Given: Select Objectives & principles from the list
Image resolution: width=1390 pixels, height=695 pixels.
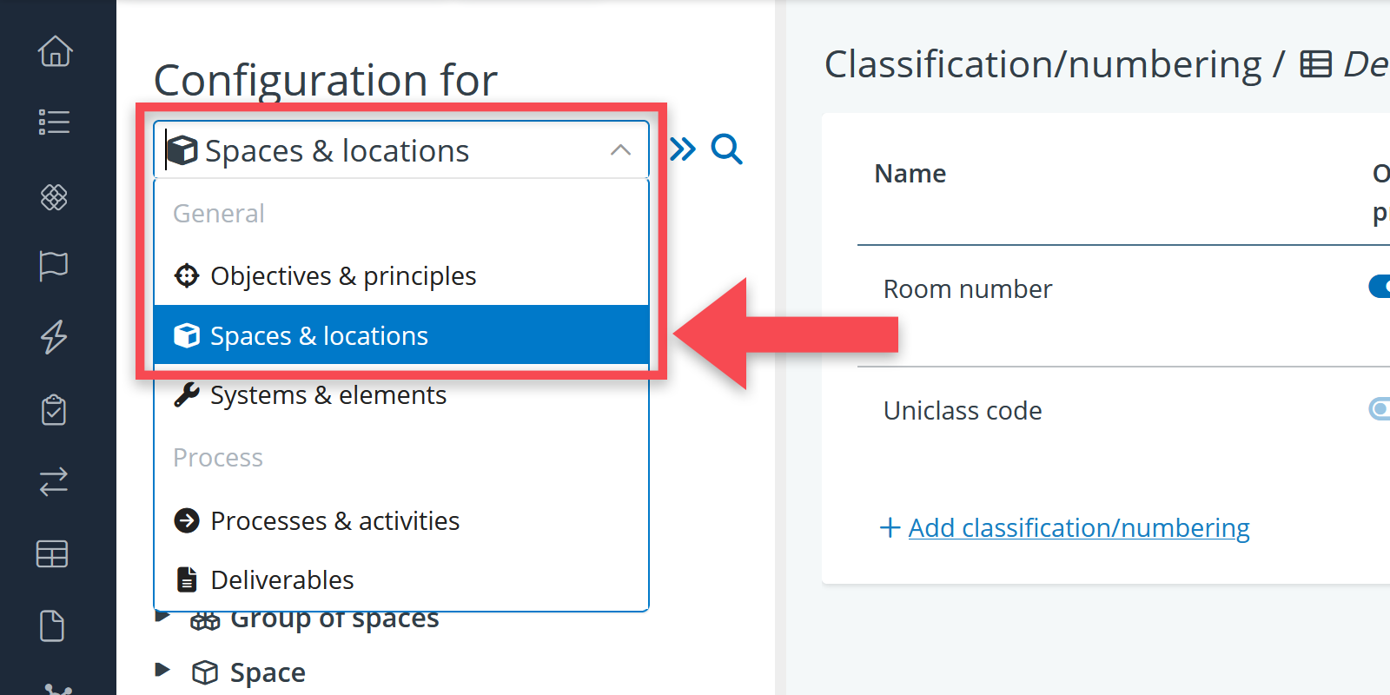Looking at the screenshot, I should pyautogui.click(x=343, y=276).
